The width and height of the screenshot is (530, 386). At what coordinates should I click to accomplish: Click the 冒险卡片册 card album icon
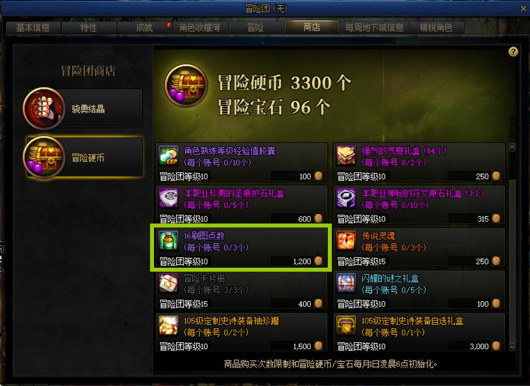(x=168, y=283)
